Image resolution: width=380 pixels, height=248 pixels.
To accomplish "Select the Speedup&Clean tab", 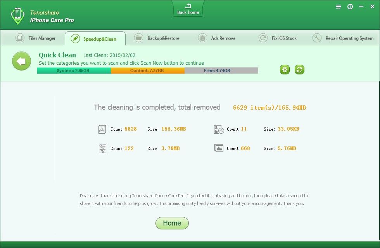I will coord(95,39).
